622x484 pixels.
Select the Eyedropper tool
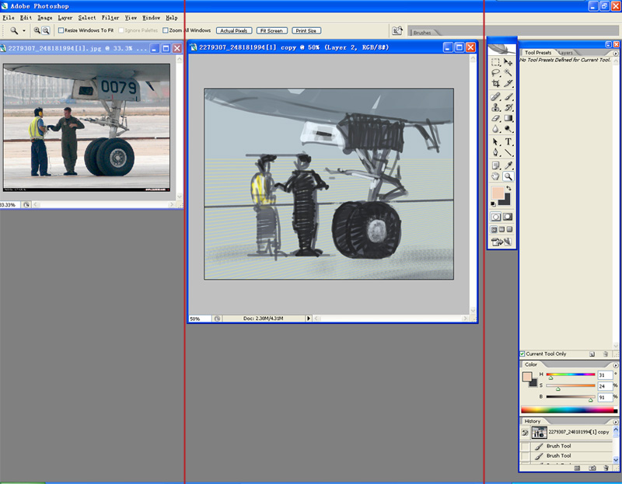point(508,165)
